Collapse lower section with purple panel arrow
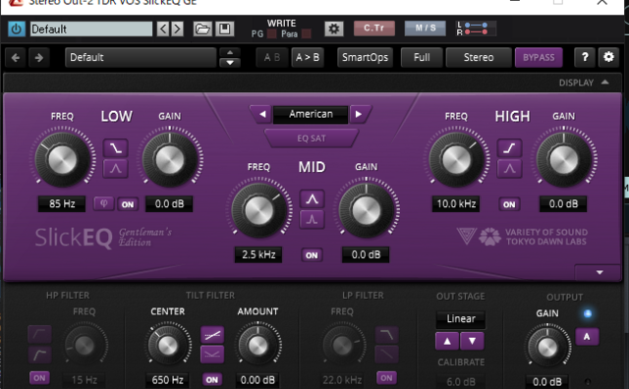Viewport: 629px width, 389px height. click(x=600, y=272)
